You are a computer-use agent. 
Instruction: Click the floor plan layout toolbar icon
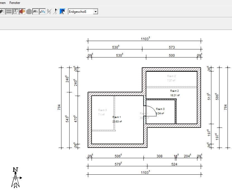(16, 11)
